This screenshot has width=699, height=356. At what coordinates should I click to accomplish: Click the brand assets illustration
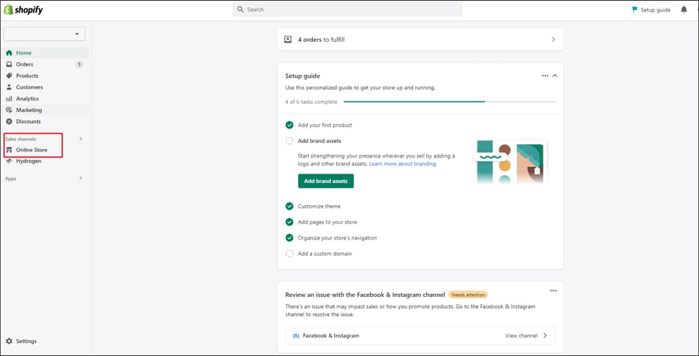[x=510, y=162]
